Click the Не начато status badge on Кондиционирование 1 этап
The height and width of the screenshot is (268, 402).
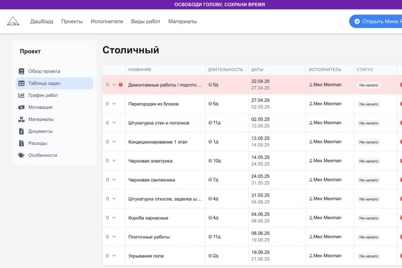pos(368,141)
